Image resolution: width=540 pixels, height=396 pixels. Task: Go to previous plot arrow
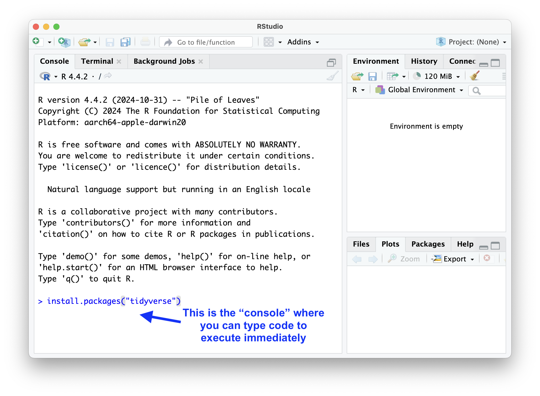[x=357, y=259]
